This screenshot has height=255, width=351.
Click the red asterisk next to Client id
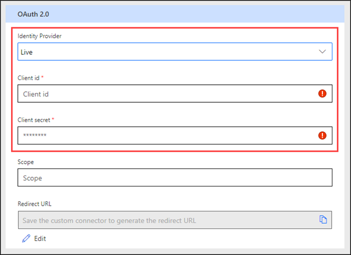[x=42, y=77]
